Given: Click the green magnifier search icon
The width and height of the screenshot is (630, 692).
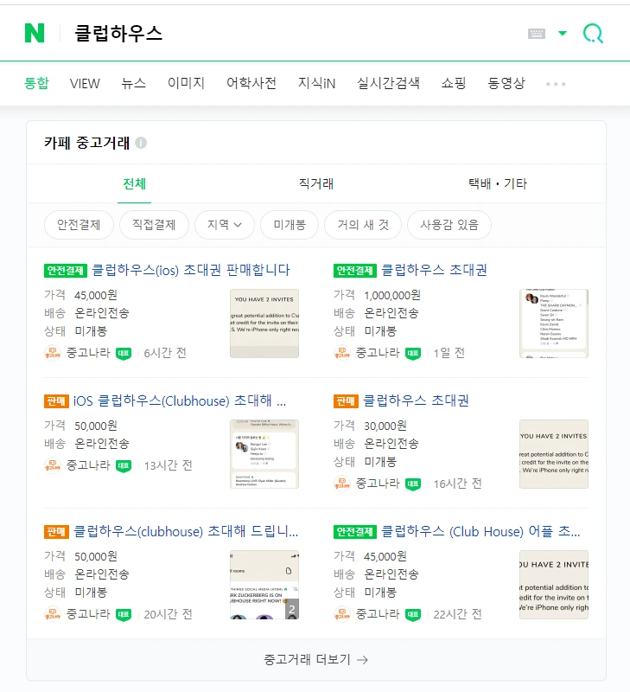Looking at the screenshot, I should tap(593, 33).
